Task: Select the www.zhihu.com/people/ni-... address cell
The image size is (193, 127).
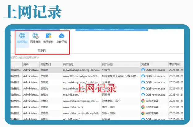Action: pos(81,101)
